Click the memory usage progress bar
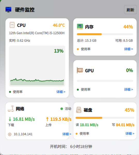This screenshot has height=155, width=139. 105,34
